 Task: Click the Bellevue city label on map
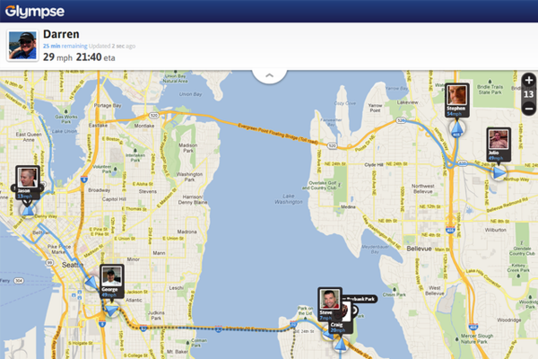pyautogui.click(x=419, y=249)
